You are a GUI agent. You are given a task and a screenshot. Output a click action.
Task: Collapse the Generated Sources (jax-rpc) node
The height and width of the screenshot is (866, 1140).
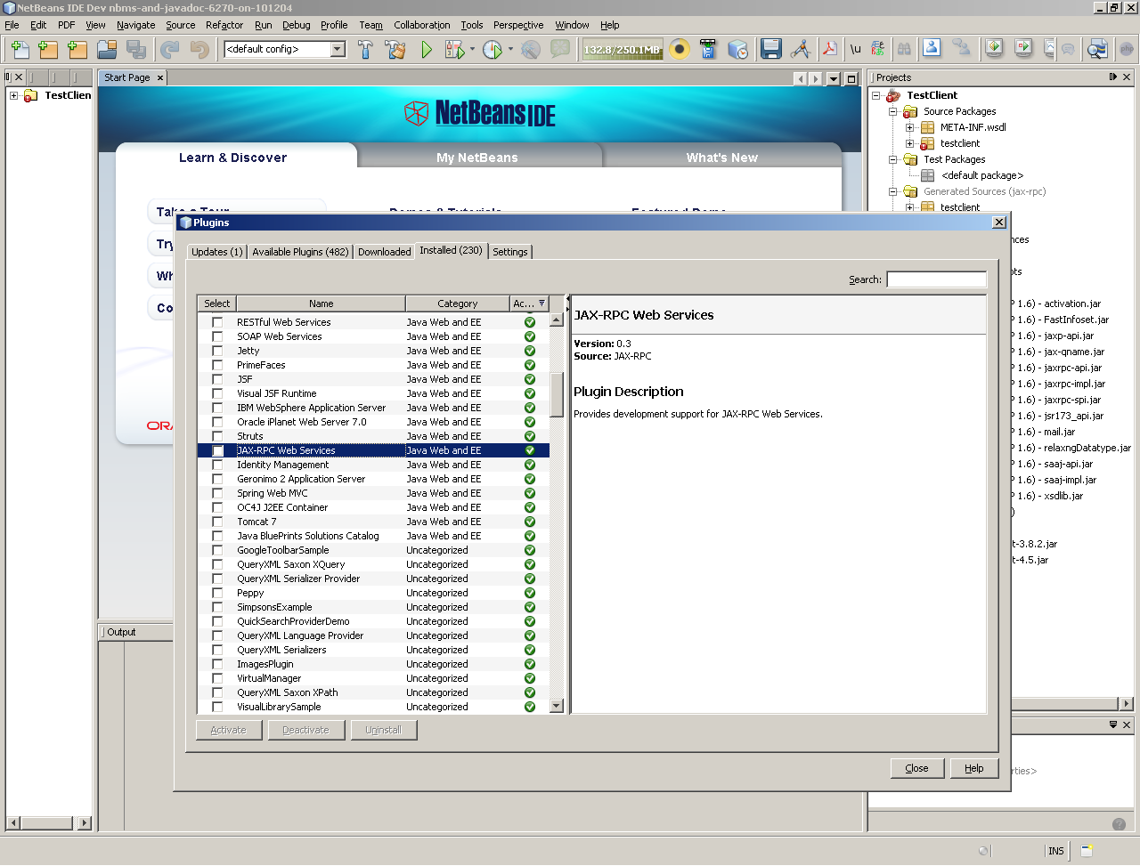[892, 192]
